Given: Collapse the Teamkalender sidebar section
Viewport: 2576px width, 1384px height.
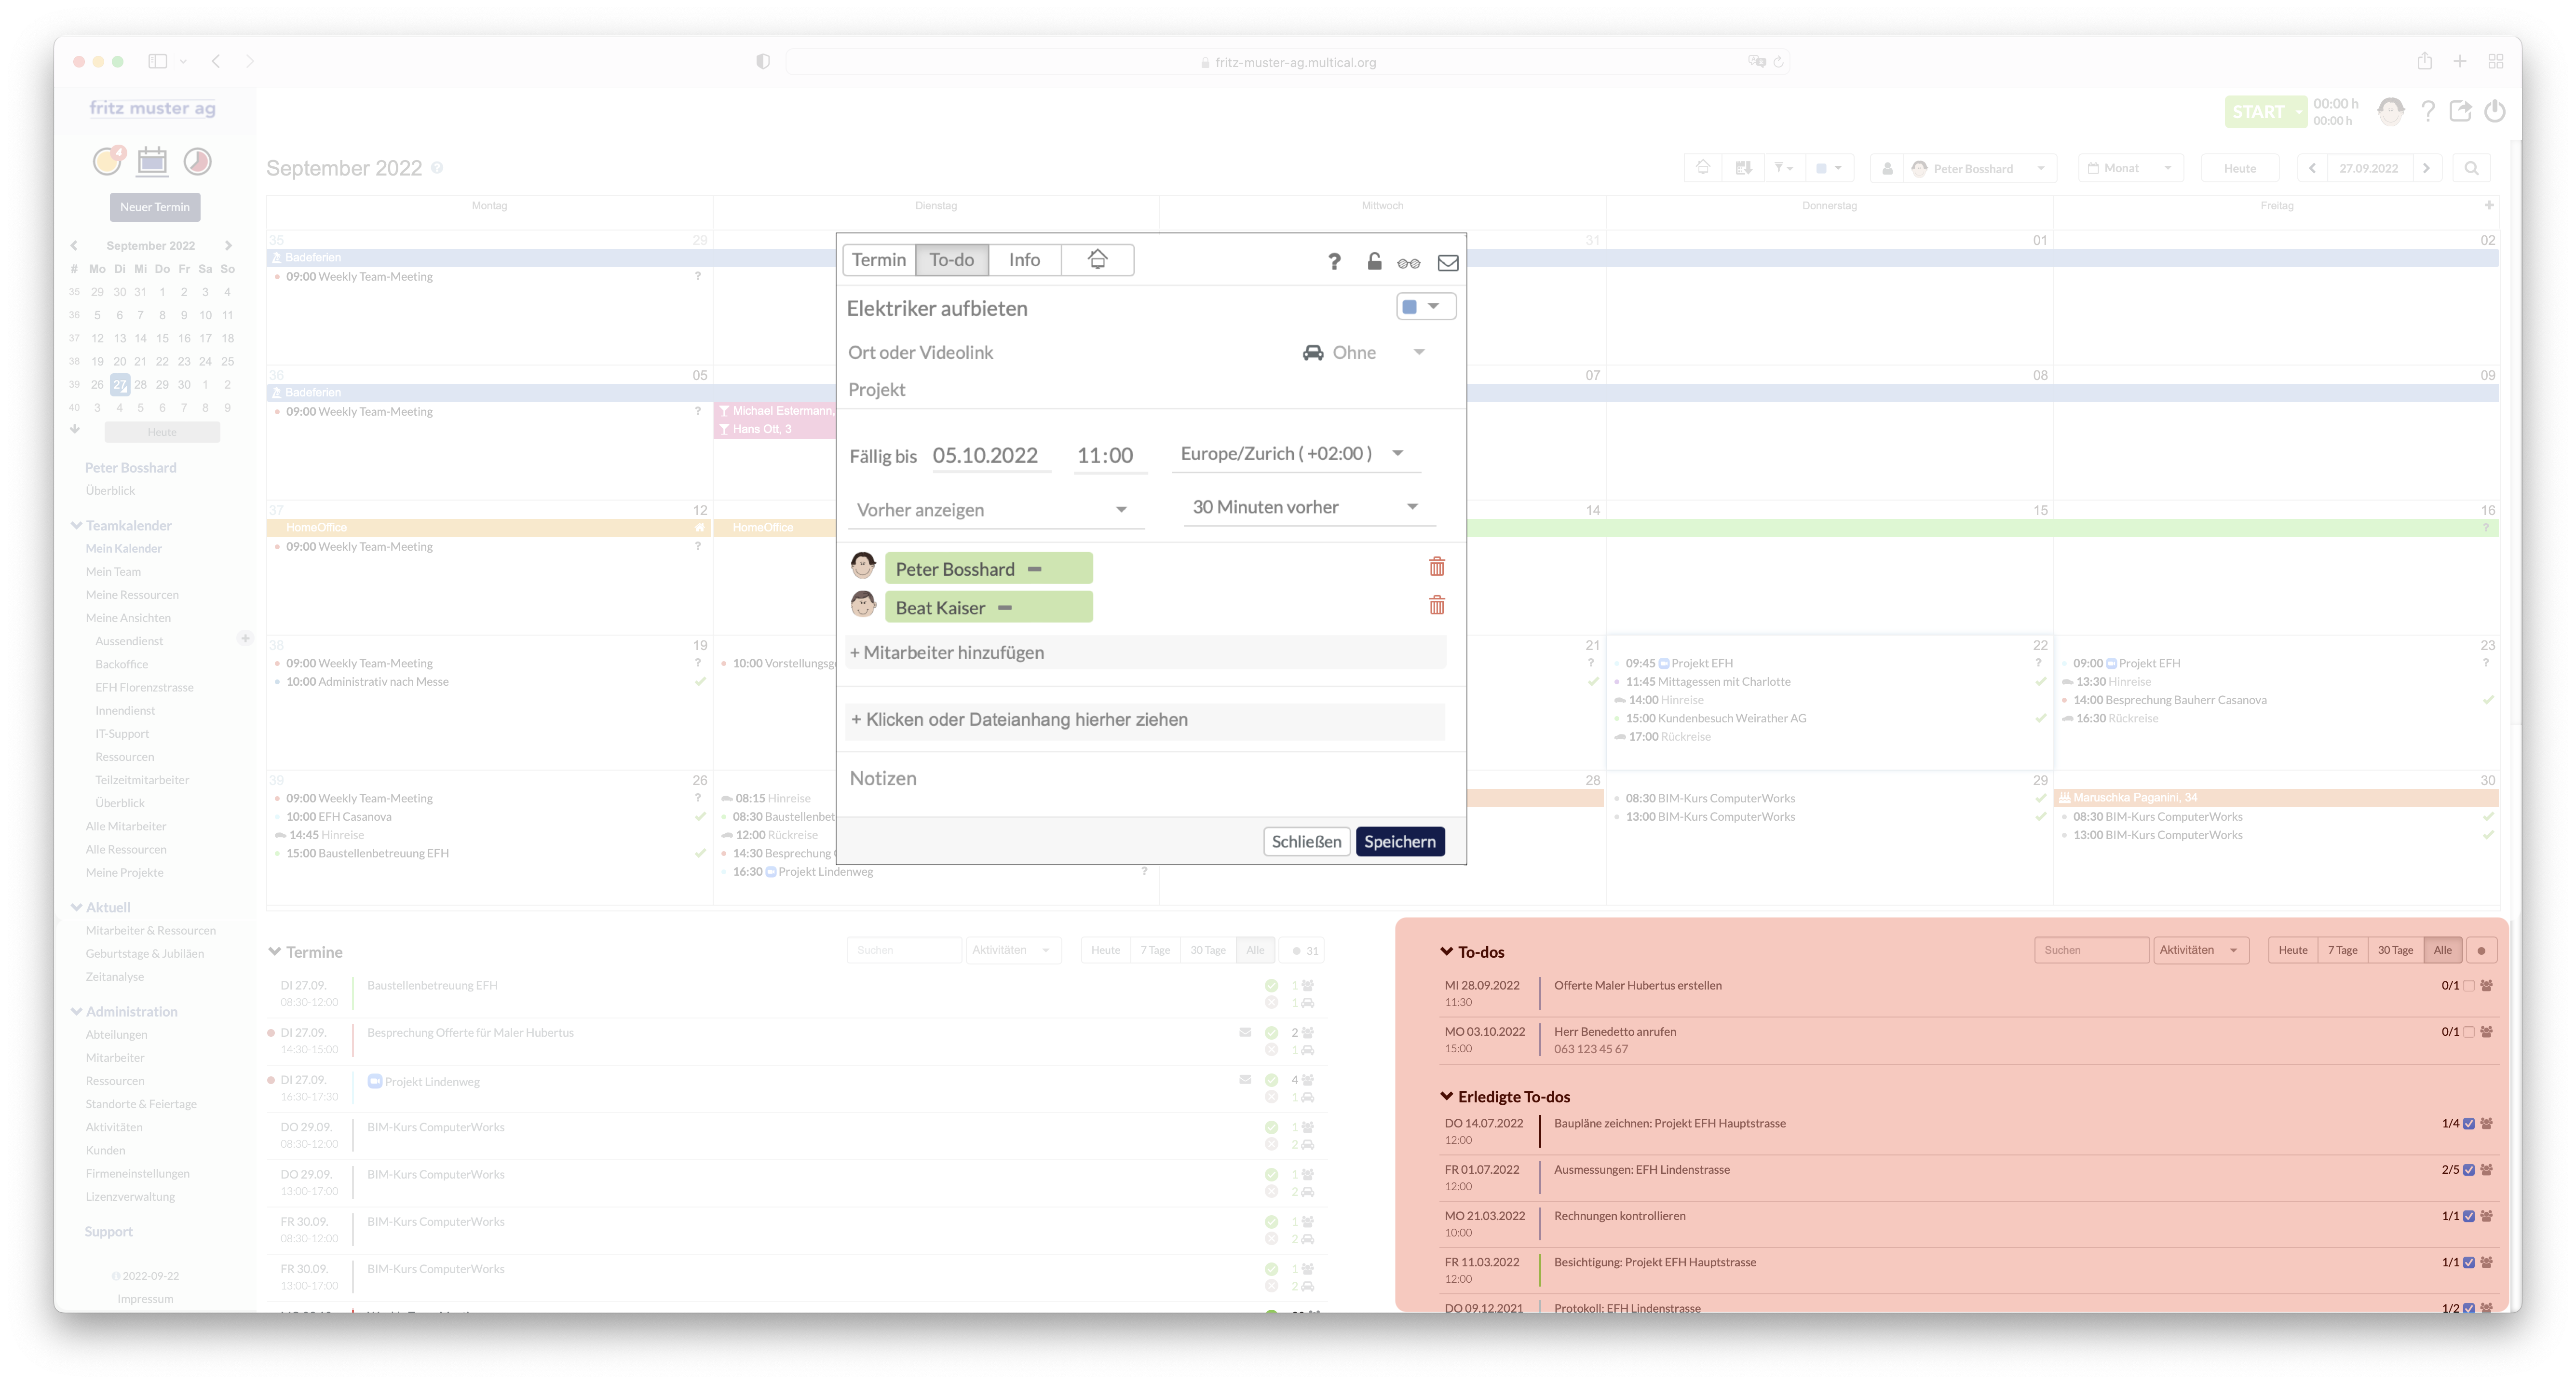Looking at the screenshot, I should tap(76, 525).
